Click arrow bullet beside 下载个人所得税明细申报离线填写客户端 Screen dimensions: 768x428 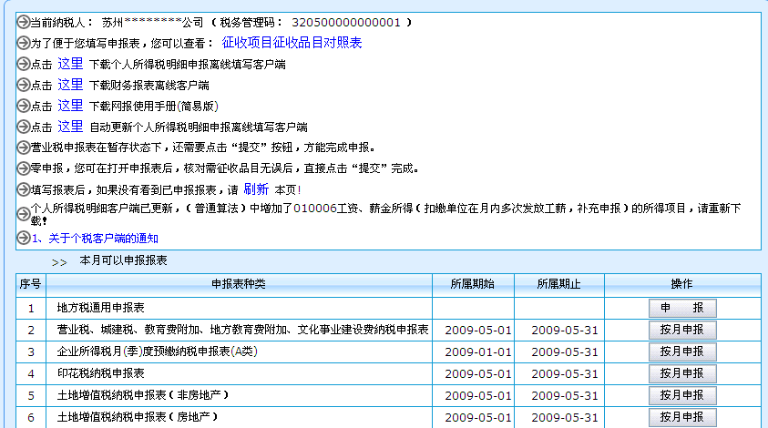point(23,64)
